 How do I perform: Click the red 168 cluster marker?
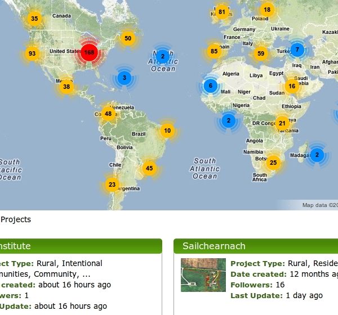[x=89, y=52]
